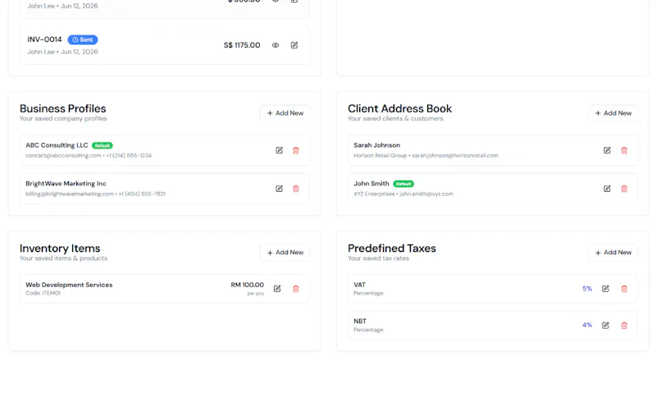View invoice INV-0014 via eye icon

pyautogui.click(x=276, y=45)
